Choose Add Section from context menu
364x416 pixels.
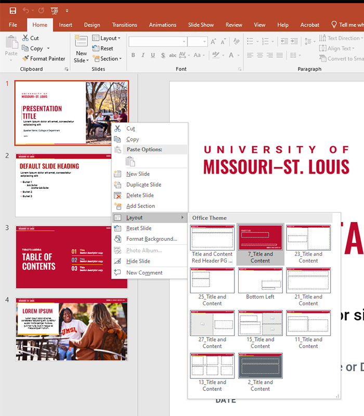tap(140, 206)
